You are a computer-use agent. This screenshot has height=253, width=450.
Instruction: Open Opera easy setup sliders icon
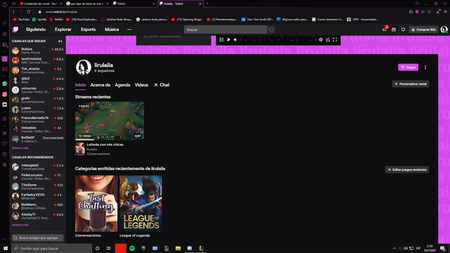(445, 12)
